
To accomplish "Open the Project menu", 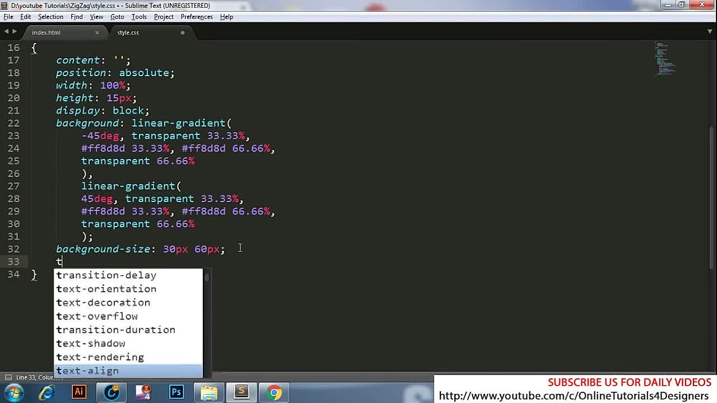I will [x=164, y=17].
